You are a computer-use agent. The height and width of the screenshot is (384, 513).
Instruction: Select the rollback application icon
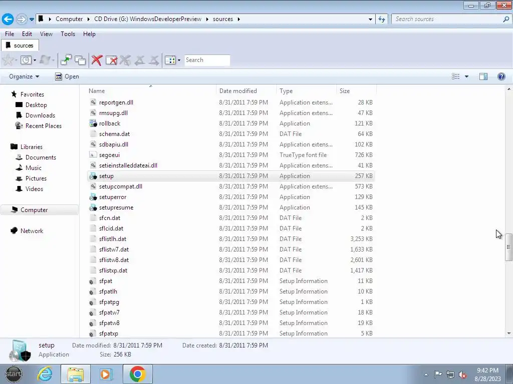(93, 123)
